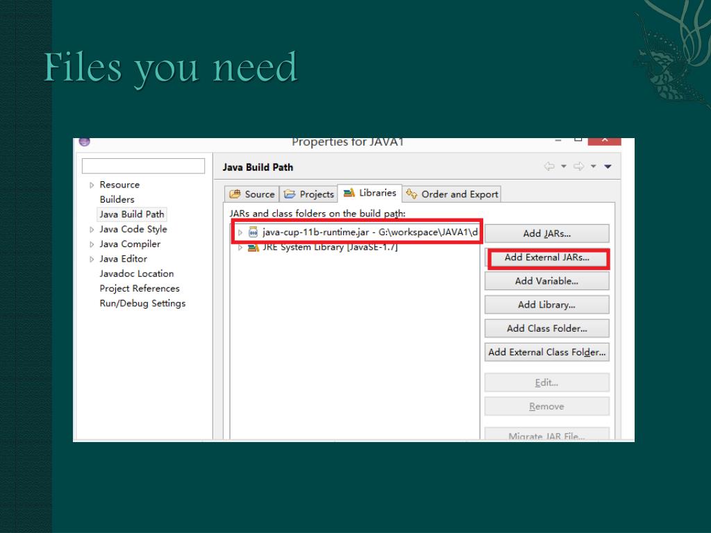Viewport: 711px width, 533px height.
Task: Click the Edit button
Action: (547, 382)
